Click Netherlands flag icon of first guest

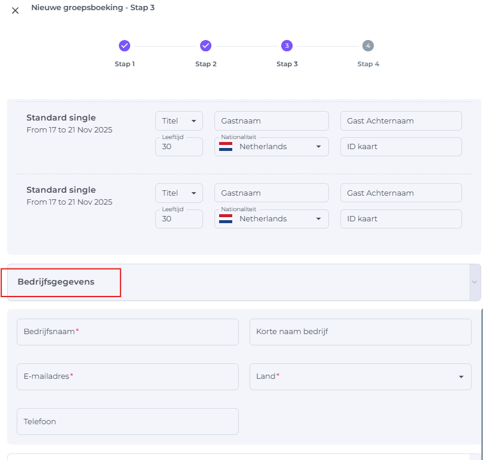pyautogui.click(x=226, y=147)
